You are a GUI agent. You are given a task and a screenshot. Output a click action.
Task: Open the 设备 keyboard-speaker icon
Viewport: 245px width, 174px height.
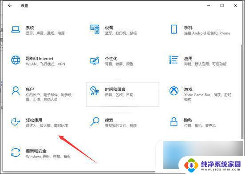click(x=95, y=29)
